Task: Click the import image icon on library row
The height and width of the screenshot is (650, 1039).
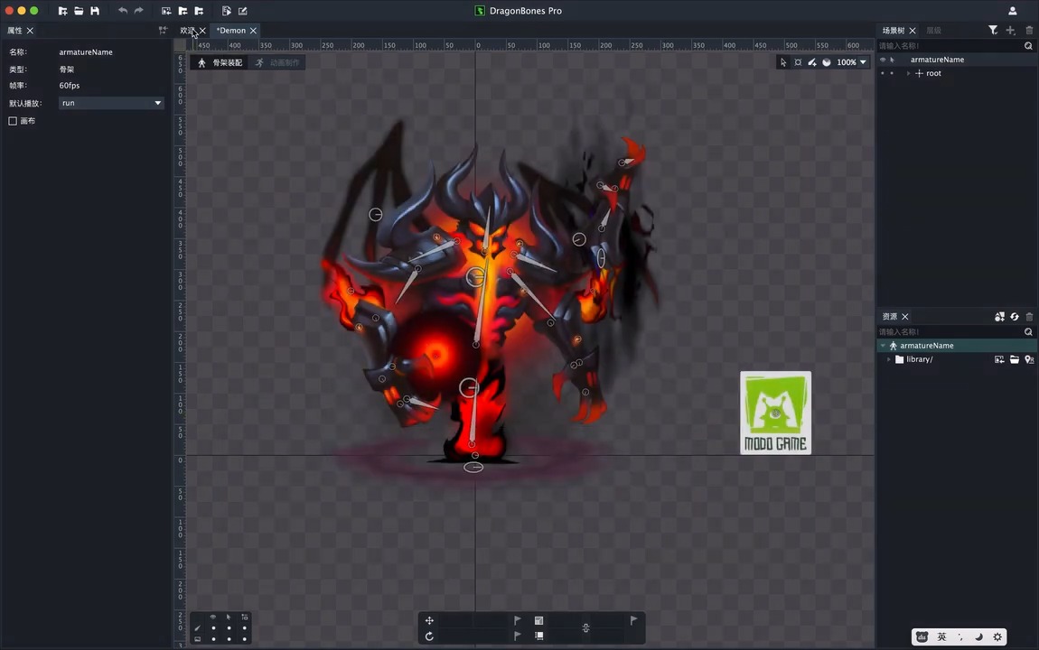Action: tap(999, 359)
